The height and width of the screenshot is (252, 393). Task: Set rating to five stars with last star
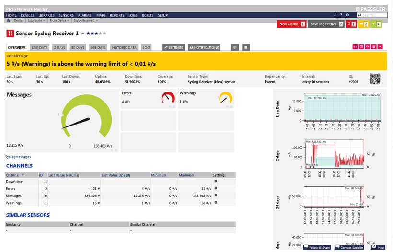pos(104,34)
